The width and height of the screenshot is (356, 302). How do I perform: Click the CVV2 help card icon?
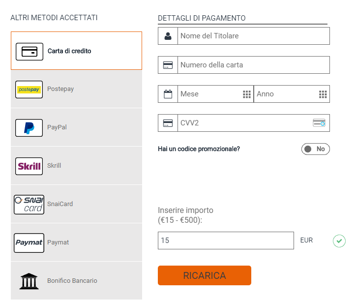[x=319, y=123]
